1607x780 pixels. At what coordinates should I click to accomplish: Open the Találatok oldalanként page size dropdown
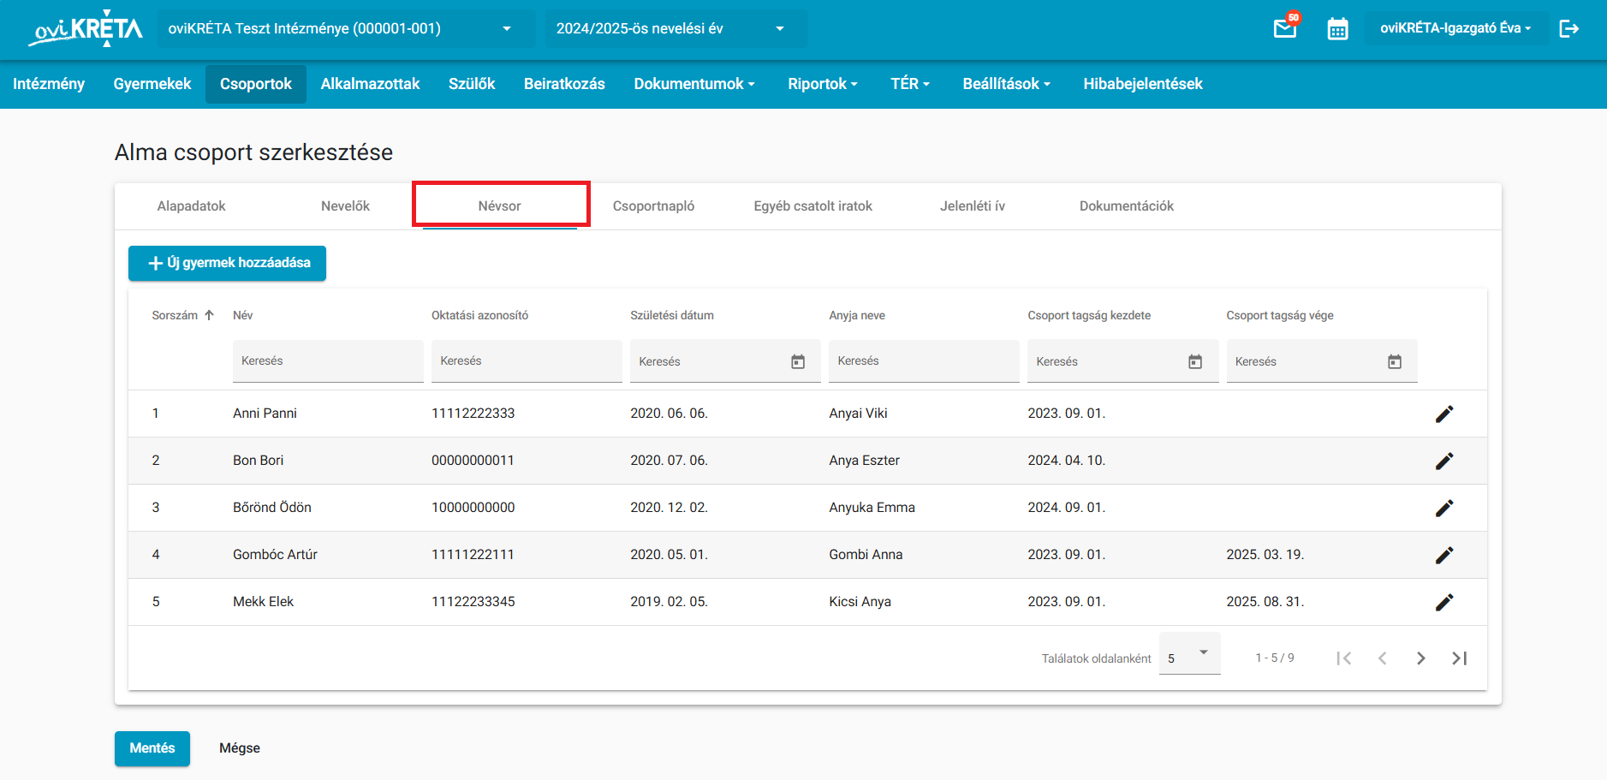[1190, 655]
